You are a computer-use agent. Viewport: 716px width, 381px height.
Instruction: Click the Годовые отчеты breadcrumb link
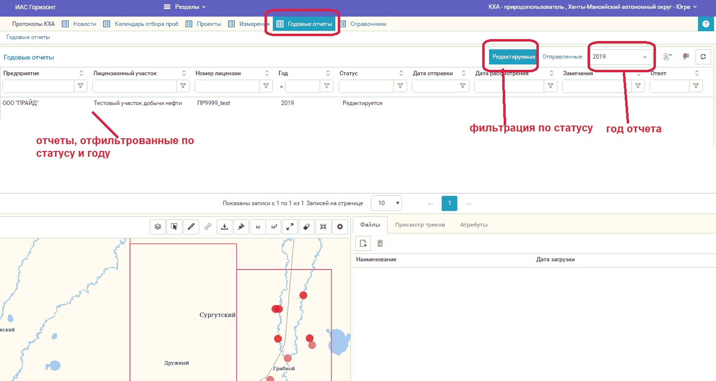coord(28,37)
